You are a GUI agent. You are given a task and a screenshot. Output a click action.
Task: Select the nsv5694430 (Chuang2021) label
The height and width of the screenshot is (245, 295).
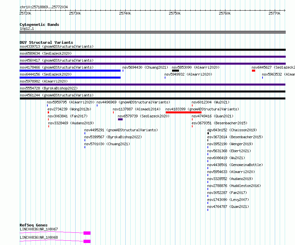coord(145,67)
